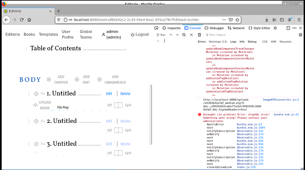Open Firefox downloads arrow icon

[x=267, y=20]
